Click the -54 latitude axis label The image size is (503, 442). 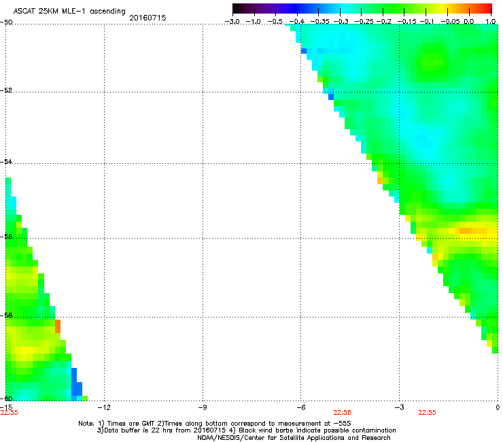[x=6, y=161]
